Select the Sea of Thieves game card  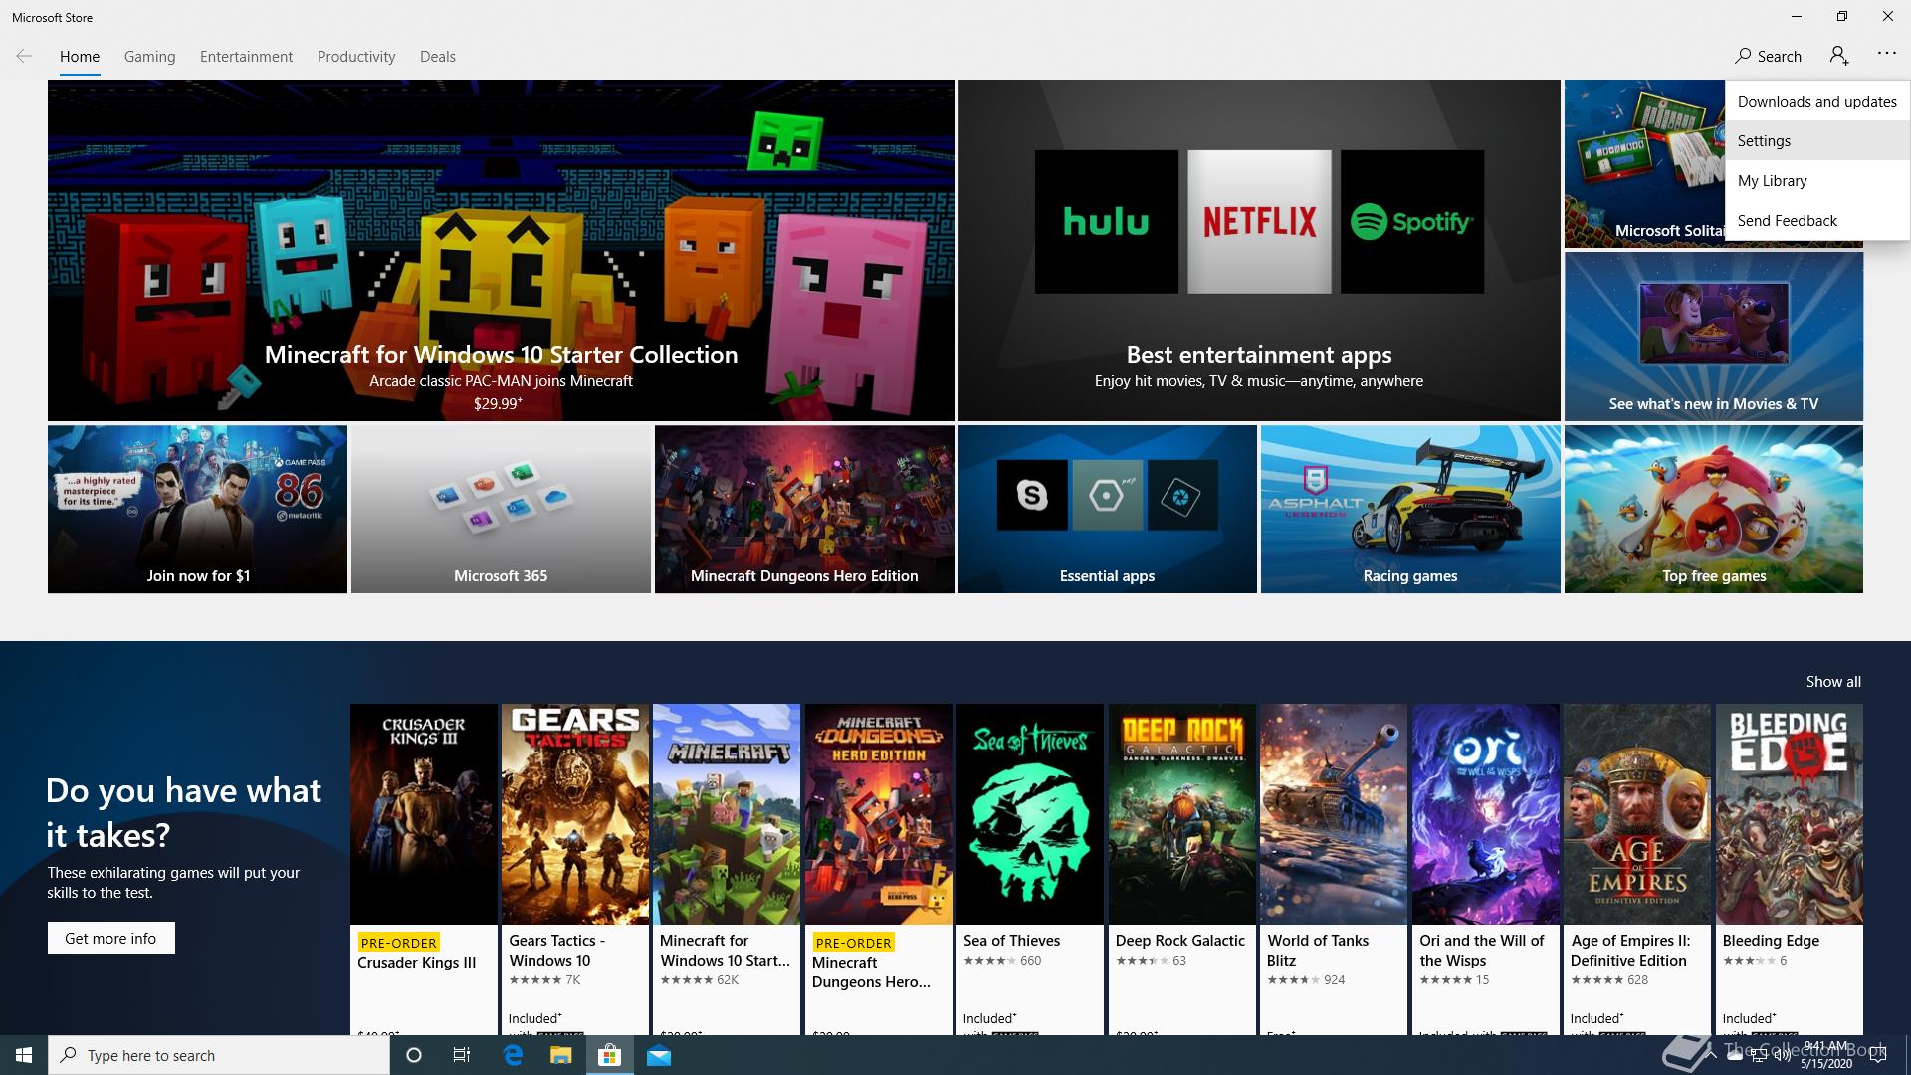click(x=1030, y=869)
